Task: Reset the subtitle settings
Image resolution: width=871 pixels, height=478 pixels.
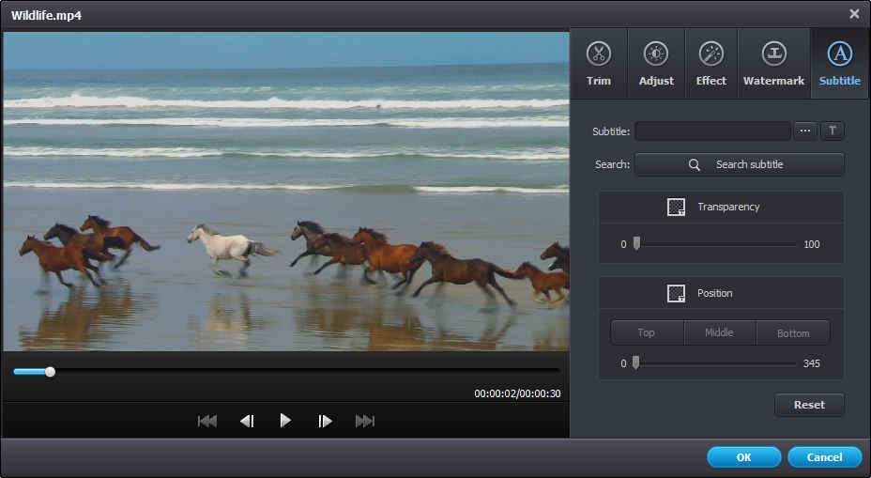Action: pyautogui.click(x=809, y=405)
